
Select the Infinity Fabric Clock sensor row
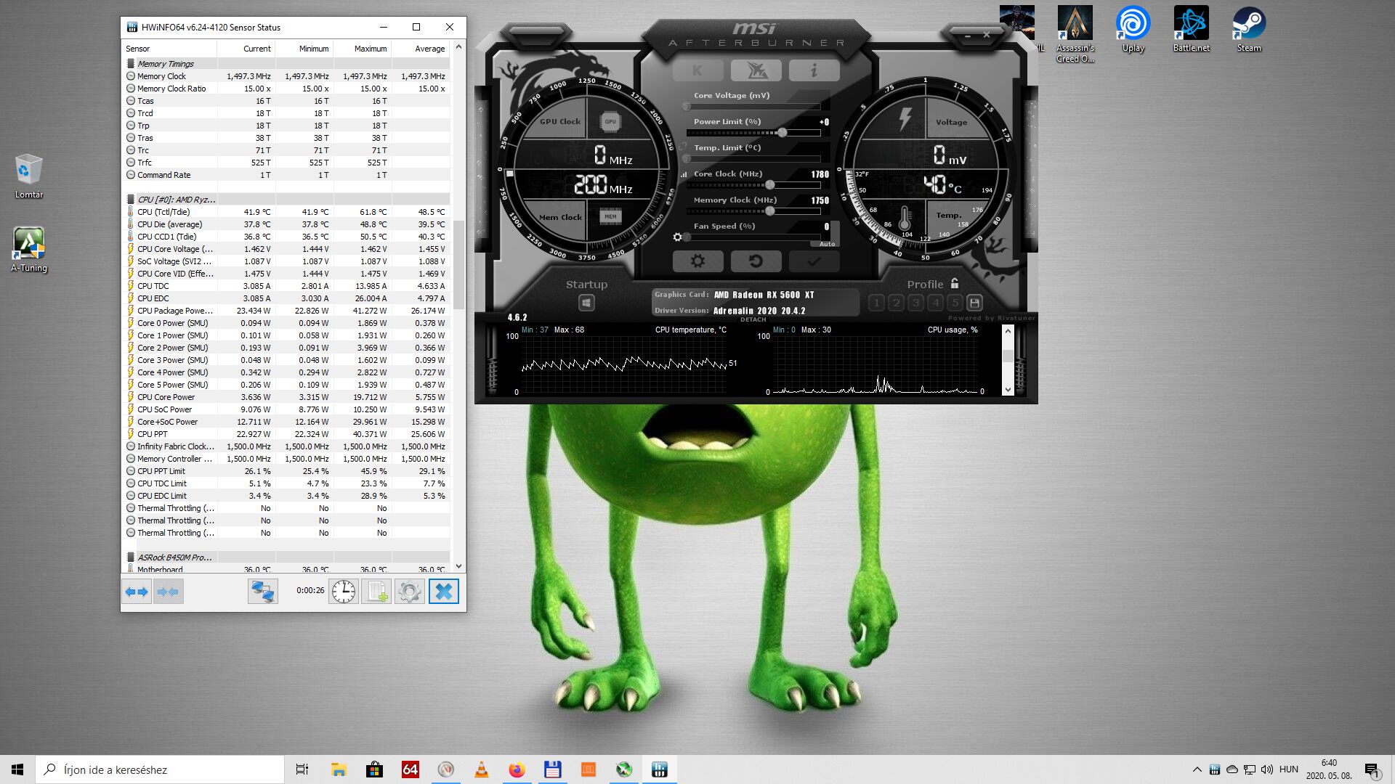pyautogui.click(x=287, y=446)
